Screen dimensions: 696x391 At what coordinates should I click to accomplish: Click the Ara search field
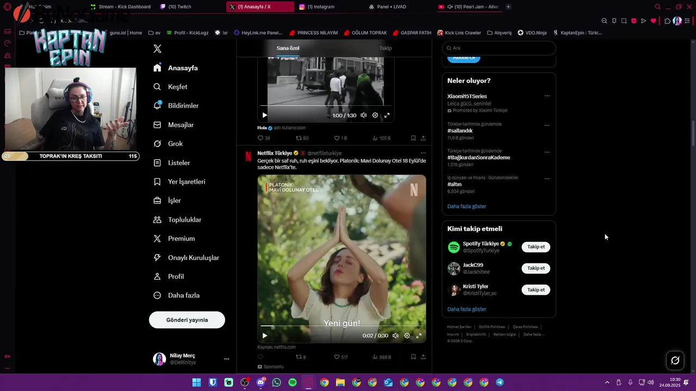tap(499, 48)
